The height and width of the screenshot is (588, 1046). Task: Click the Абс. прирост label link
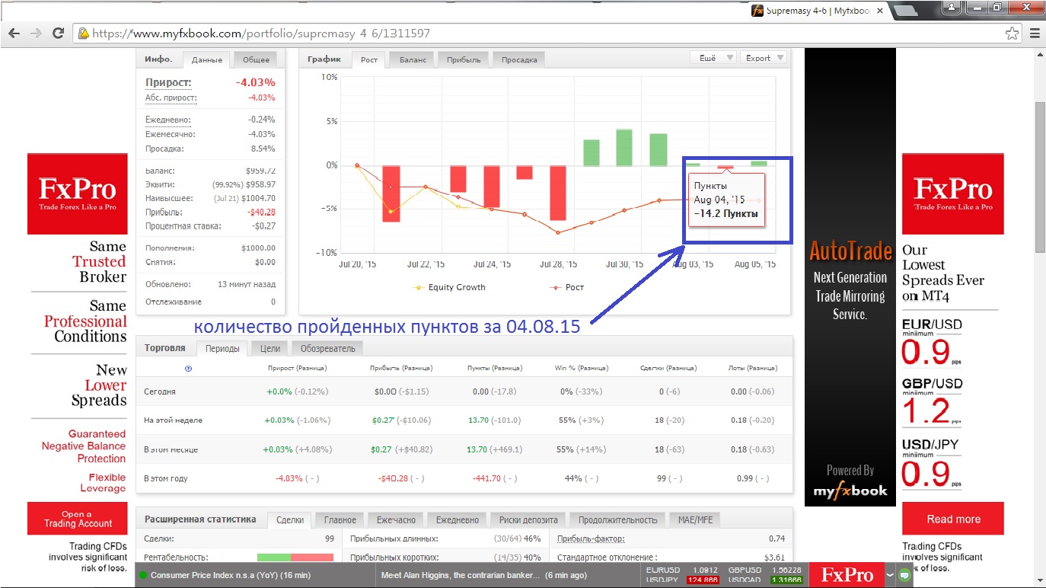(171, 97)
